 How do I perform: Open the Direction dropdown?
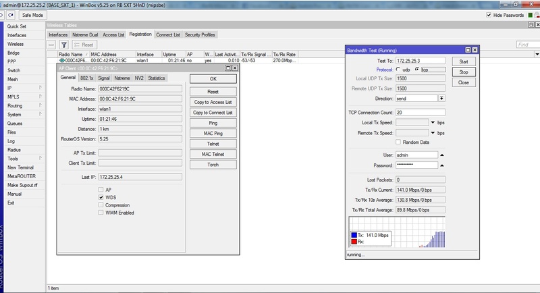point(441,98)
